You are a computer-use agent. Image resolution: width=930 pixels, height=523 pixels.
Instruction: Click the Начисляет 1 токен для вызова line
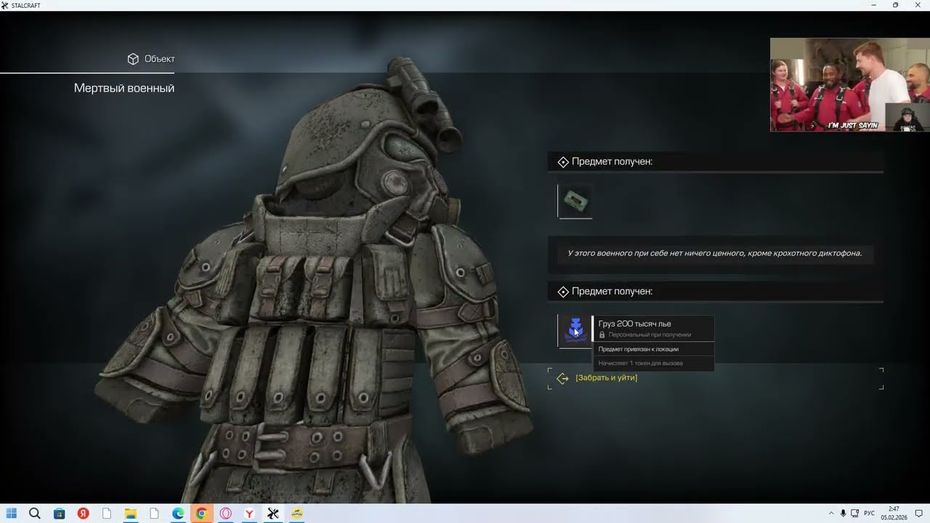pyautogui.click(x=640, y=363)
